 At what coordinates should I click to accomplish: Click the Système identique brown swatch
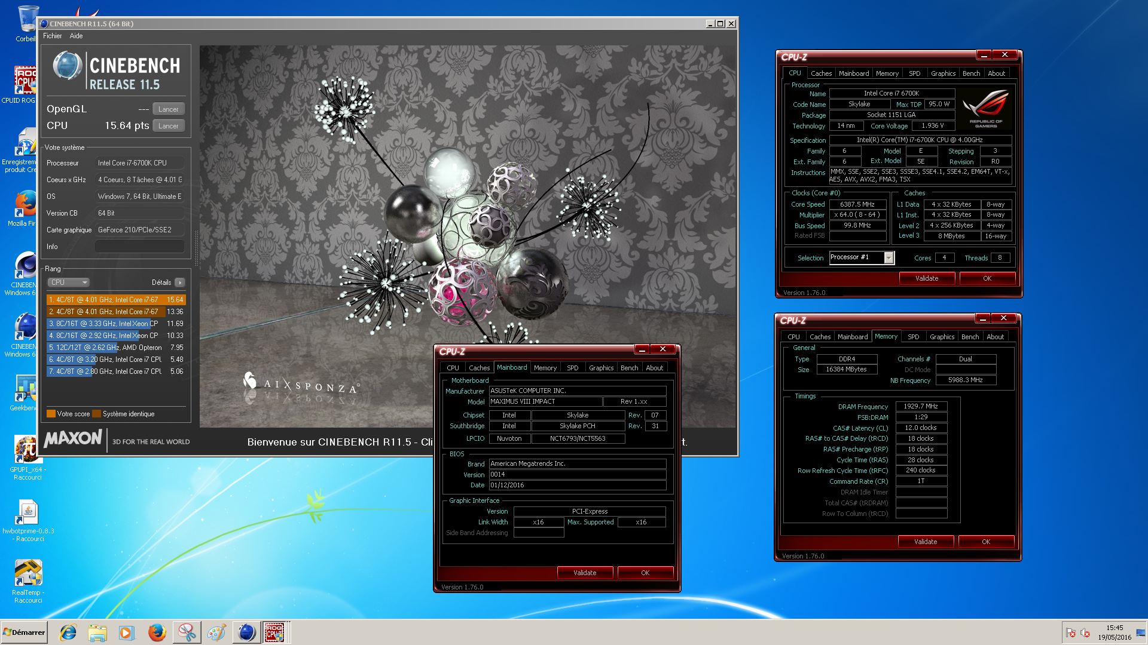click(x=96, y=414)
